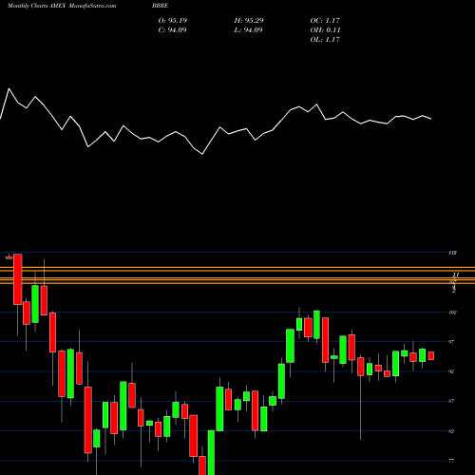Click the 92 price axis label
The width and height of the screenshot is (475, 475).
point(451,371)
